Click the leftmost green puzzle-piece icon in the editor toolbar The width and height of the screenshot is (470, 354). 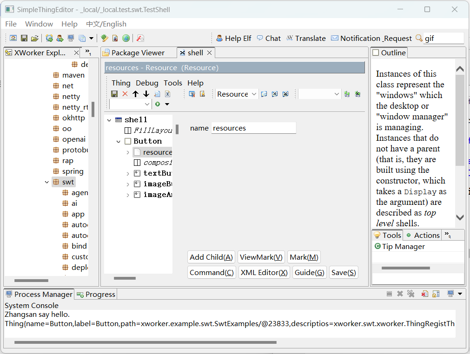pyautogui.click(x=347, y=94)
